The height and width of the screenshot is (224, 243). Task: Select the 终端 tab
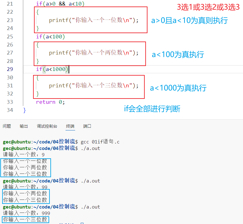point(70,126)
